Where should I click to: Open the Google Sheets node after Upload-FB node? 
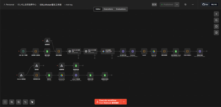tap(90, 75)
